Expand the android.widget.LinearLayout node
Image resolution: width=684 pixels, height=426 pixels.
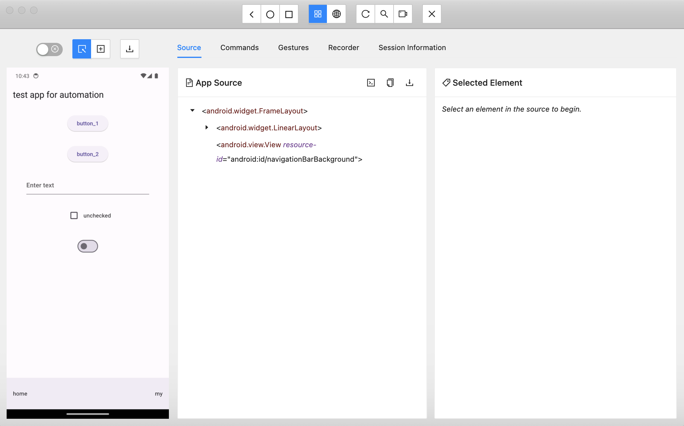tap(207, 128)
